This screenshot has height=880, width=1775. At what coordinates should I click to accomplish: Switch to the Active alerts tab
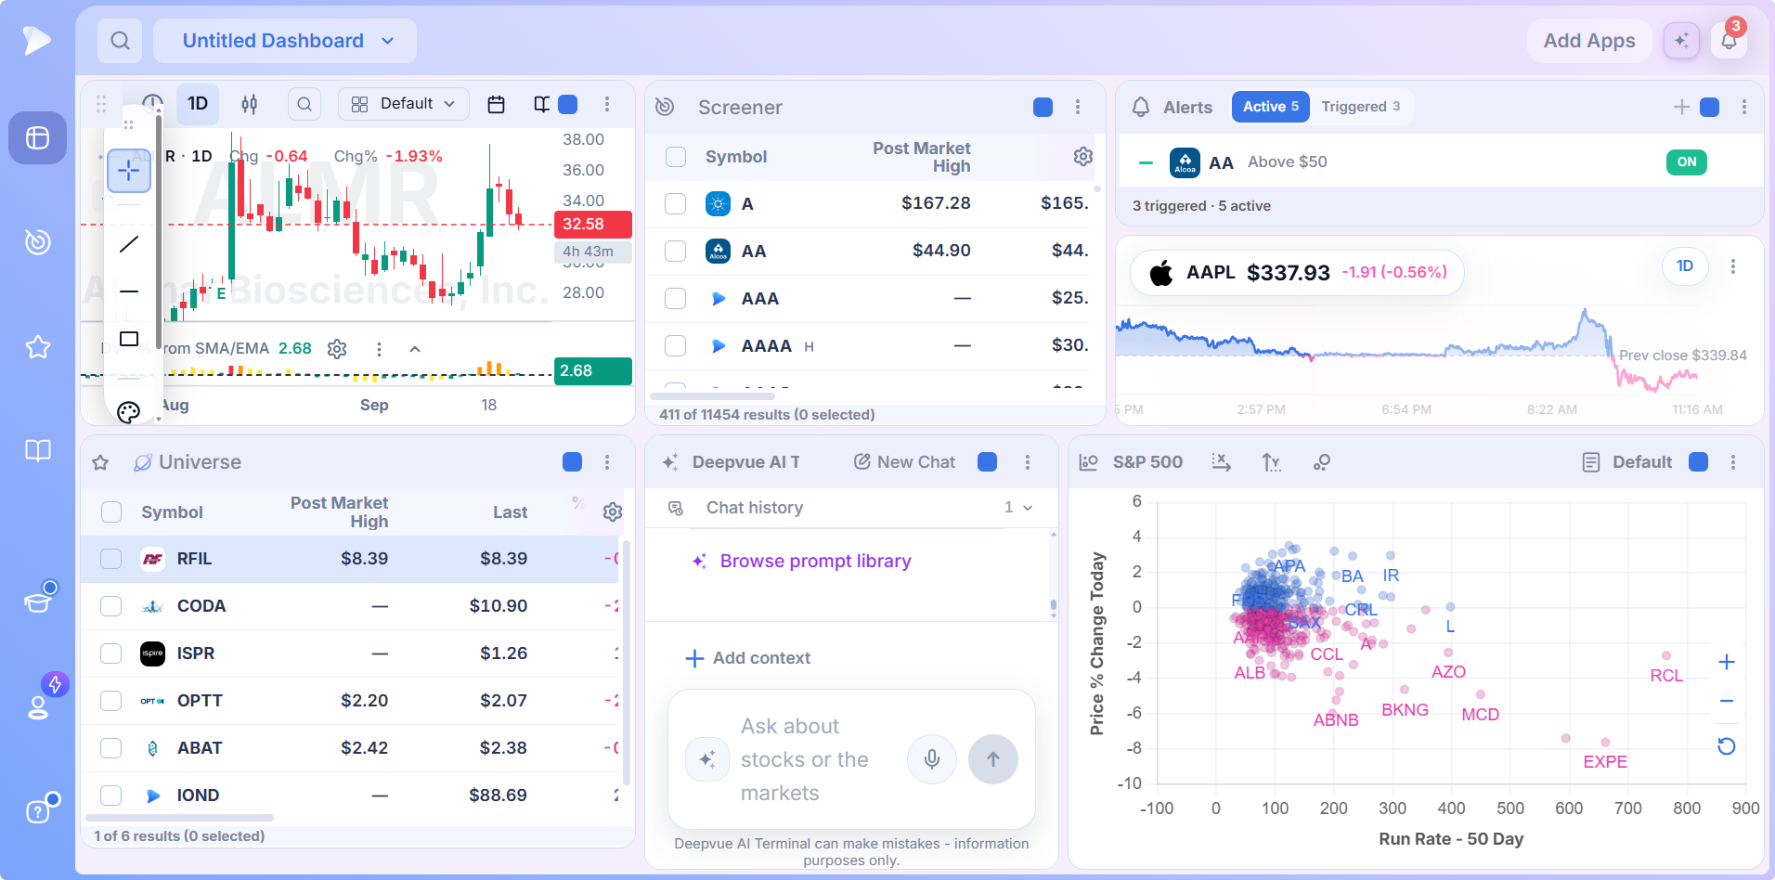[x=1271, y=107]
